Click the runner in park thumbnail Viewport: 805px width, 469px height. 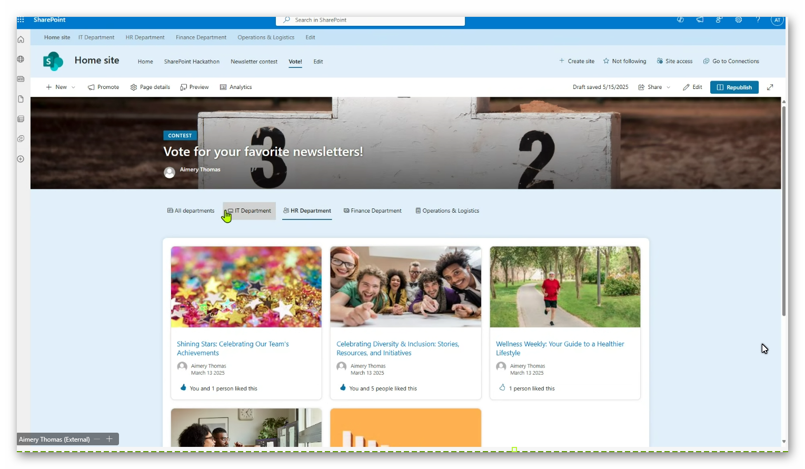pyautogui.click(x=565, y=287)
